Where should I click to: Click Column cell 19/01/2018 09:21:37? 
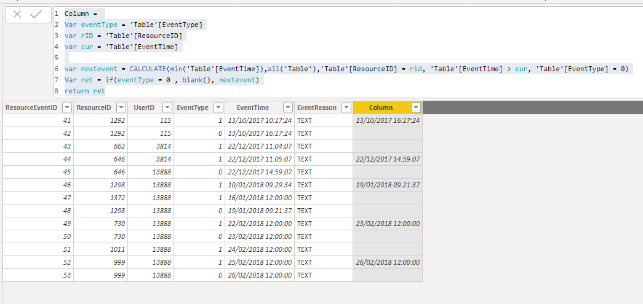coord(388,185)
